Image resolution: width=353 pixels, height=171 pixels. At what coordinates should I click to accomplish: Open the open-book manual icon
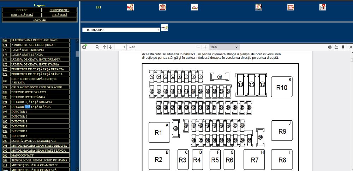click(x=258, y=7)
